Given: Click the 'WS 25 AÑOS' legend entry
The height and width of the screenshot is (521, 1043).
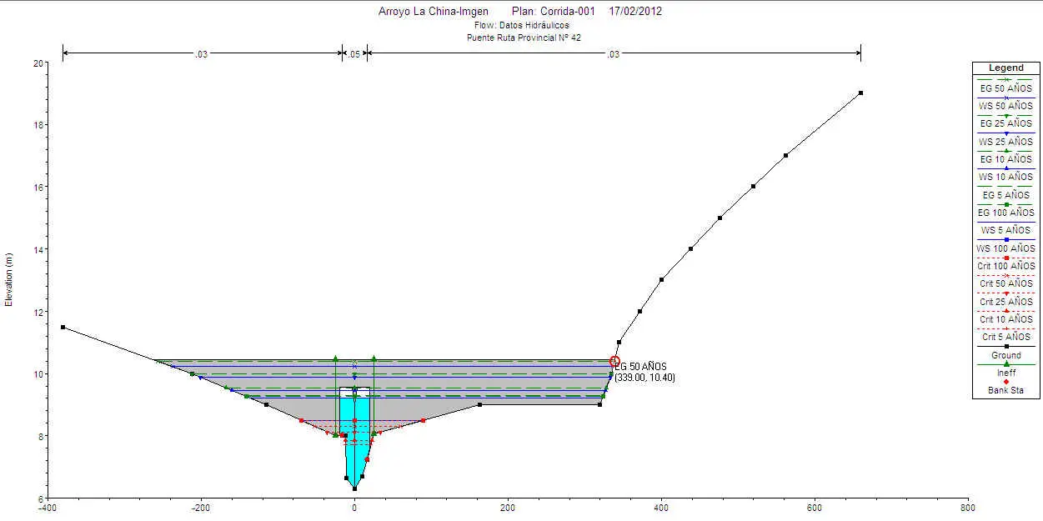Looking at the screenshot, I should (1005, 142).
